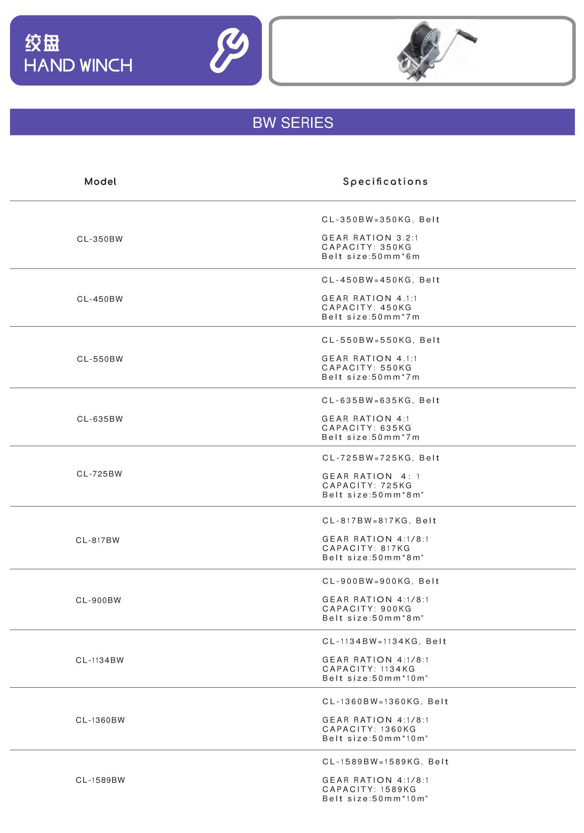Select CL-900BW in the Model column
The image size is (584, 833).
99,601
